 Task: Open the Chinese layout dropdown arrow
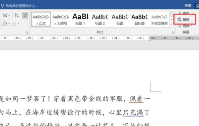9,16
